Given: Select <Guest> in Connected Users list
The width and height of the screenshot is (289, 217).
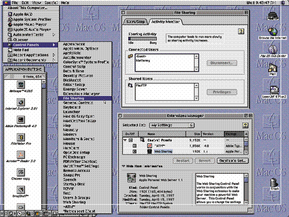Looking at the screenshot, I should tap(141, 56).
